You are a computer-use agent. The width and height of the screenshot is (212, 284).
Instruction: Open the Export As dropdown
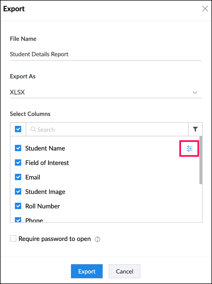pos(105,92)
